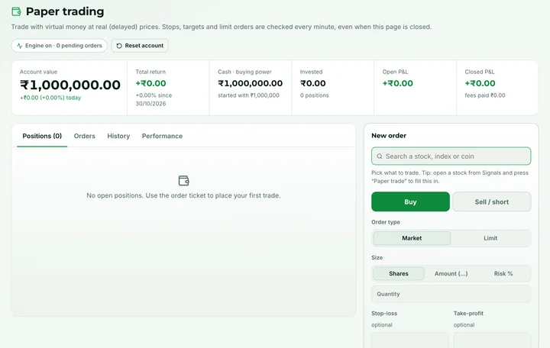Click the Invested ₹0.00 value
The height and width of the screenshot is (348, 550).
coord(313,83)
